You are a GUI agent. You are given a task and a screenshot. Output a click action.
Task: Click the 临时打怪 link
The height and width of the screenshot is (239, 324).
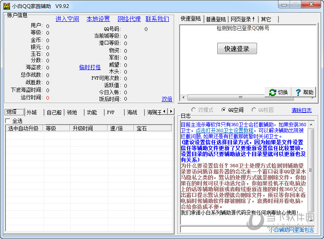click(x=90, y=67)
